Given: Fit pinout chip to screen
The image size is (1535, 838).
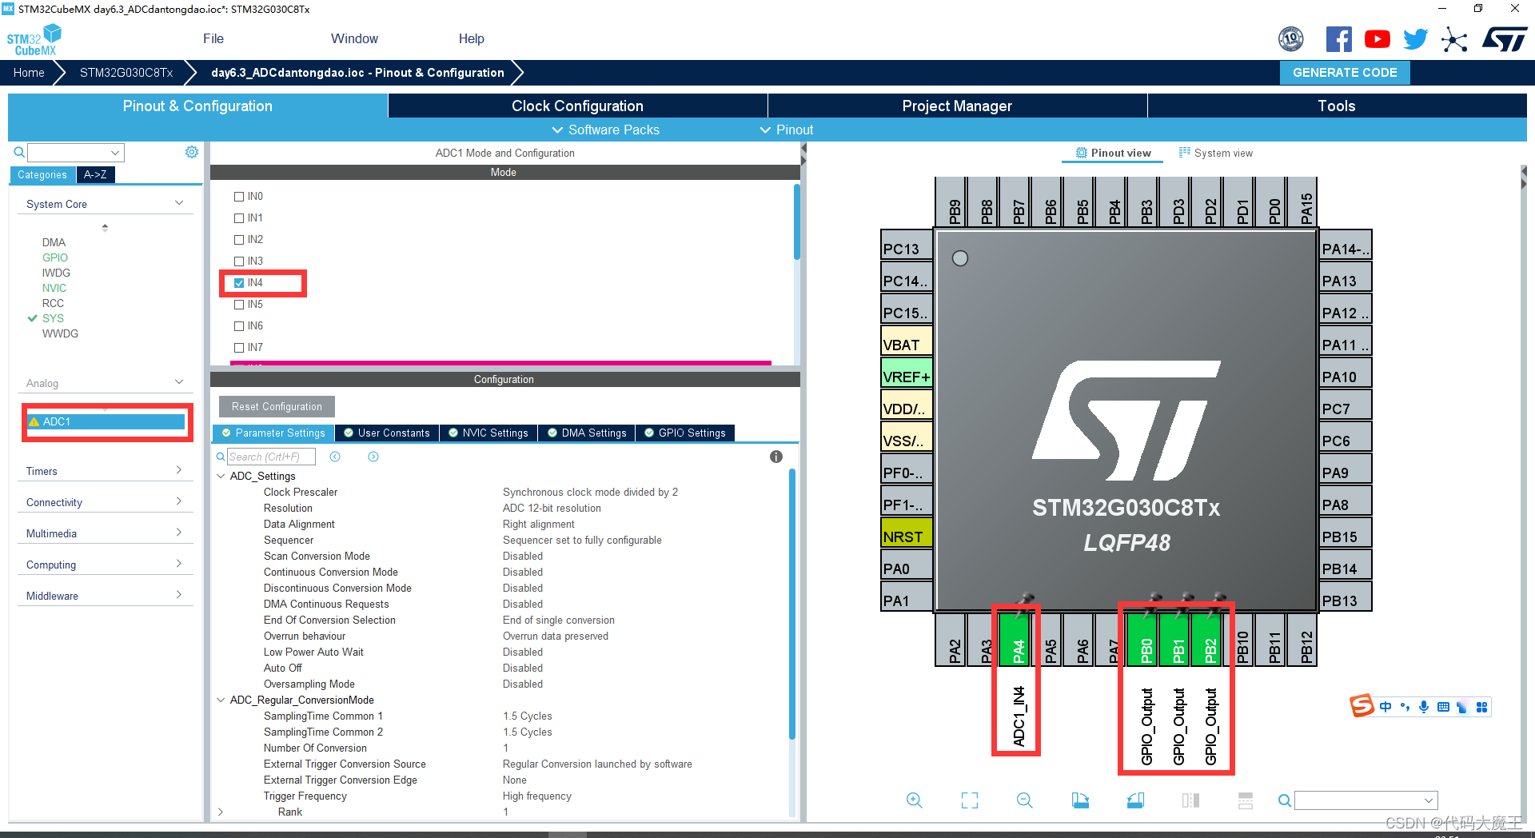Looking at the screenshot, I should click(x=970, y=800).
